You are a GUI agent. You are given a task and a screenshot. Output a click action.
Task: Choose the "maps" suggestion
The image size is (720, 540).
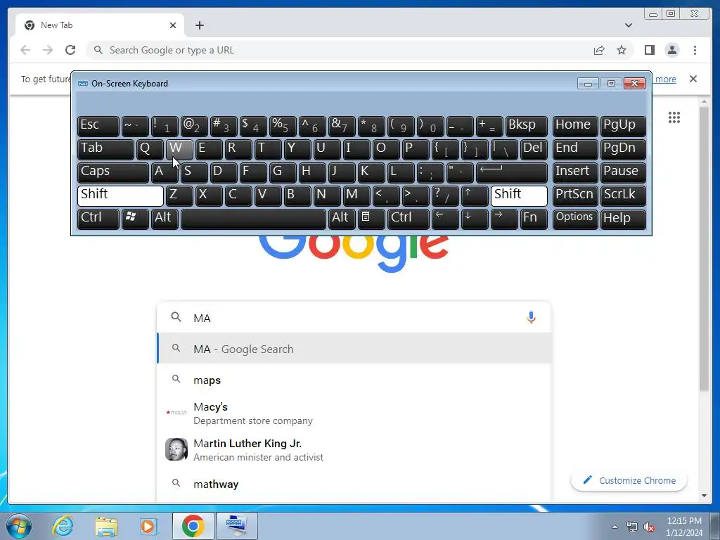coord(354,380)
